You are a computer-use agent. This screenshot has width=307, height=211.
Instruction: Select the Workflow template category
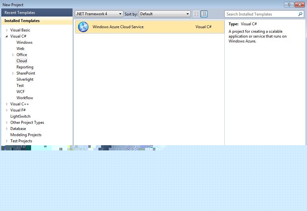(25, 98)
